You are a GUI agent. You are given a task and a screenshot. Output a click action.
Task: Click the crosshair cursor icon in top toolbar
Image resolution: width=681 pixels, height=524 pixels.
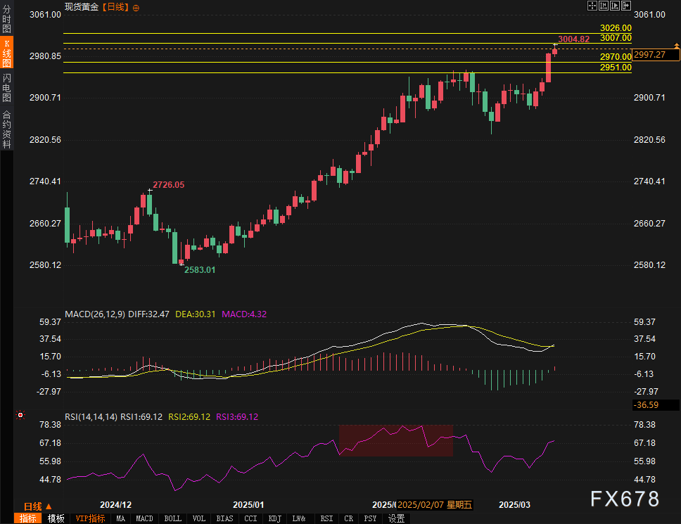pos(592,6)
